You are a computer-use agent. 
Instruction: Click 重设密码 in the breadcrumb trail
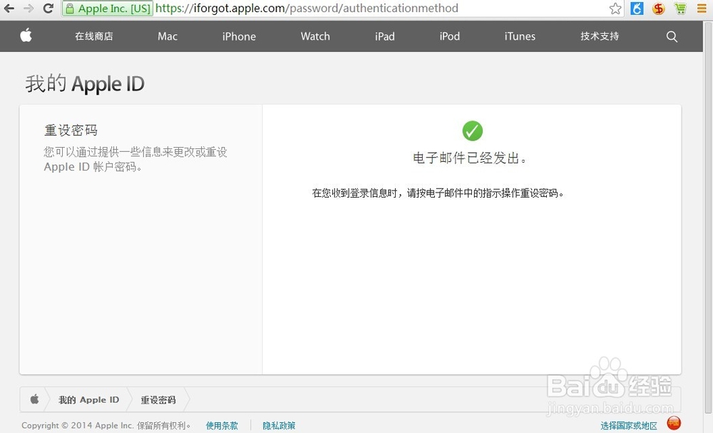click(158, 399)
